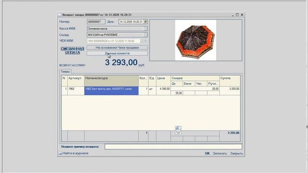The height and width of the screenshot is (173, 308).
Task: Click the Ед. column header
Action: tap(152, 81)
